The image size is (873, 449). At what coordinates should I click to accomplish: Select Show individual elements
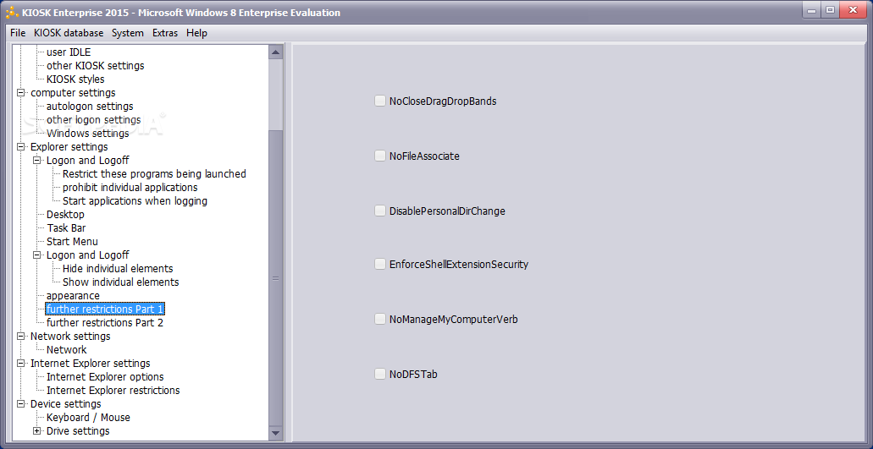[x=120, y=282]
